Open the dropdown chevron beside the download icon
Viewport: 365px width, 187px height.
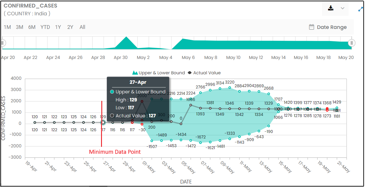pyautogui.click(x=342, y=8)
